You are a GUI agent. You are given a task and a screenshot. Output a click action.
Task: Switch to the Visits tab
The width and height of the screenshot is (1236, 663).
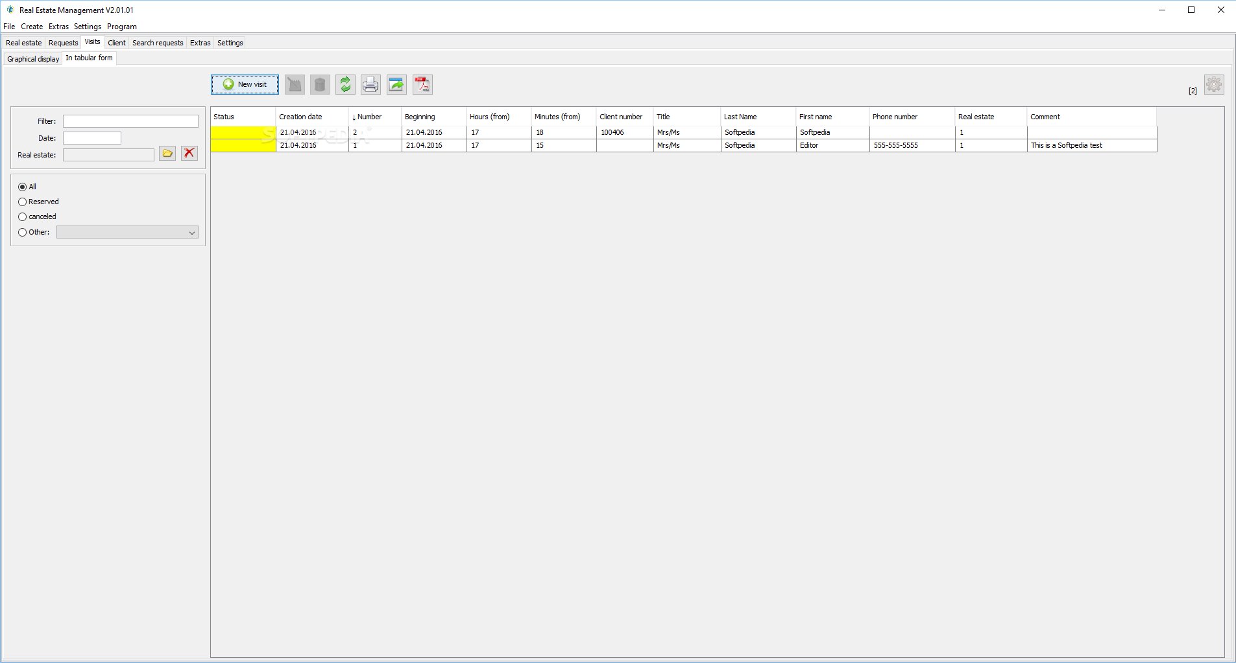point(93,42)
